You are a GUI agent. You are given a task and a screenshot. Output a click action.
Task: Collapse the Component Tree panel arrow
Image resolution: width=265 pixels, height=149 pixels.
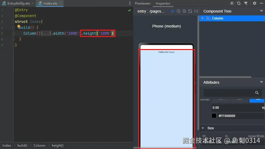coord(261,11)
